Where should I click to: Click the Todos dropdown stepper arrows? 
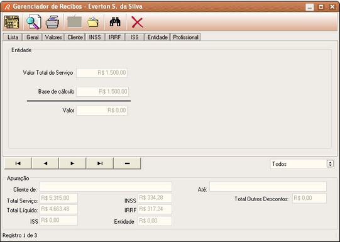point(330,163)
